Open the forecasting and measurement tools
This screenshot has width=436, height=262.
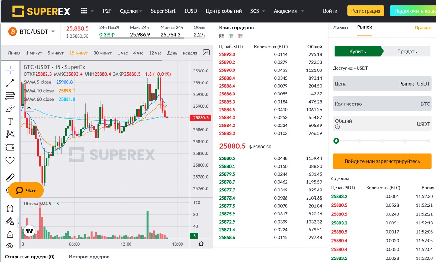click(10, 147)
